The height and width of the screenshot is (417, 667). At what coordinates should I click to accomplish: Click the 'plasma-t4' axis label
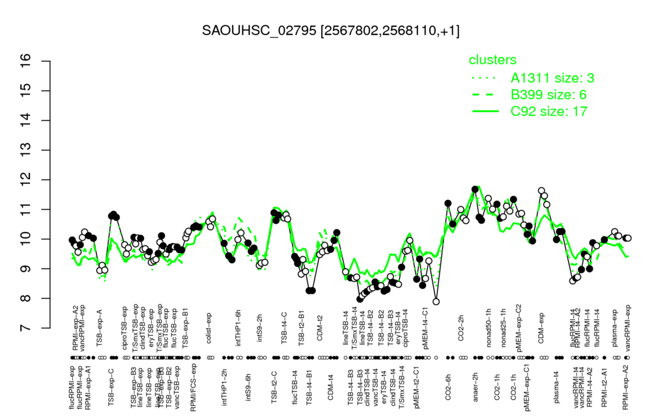[556, 386]
